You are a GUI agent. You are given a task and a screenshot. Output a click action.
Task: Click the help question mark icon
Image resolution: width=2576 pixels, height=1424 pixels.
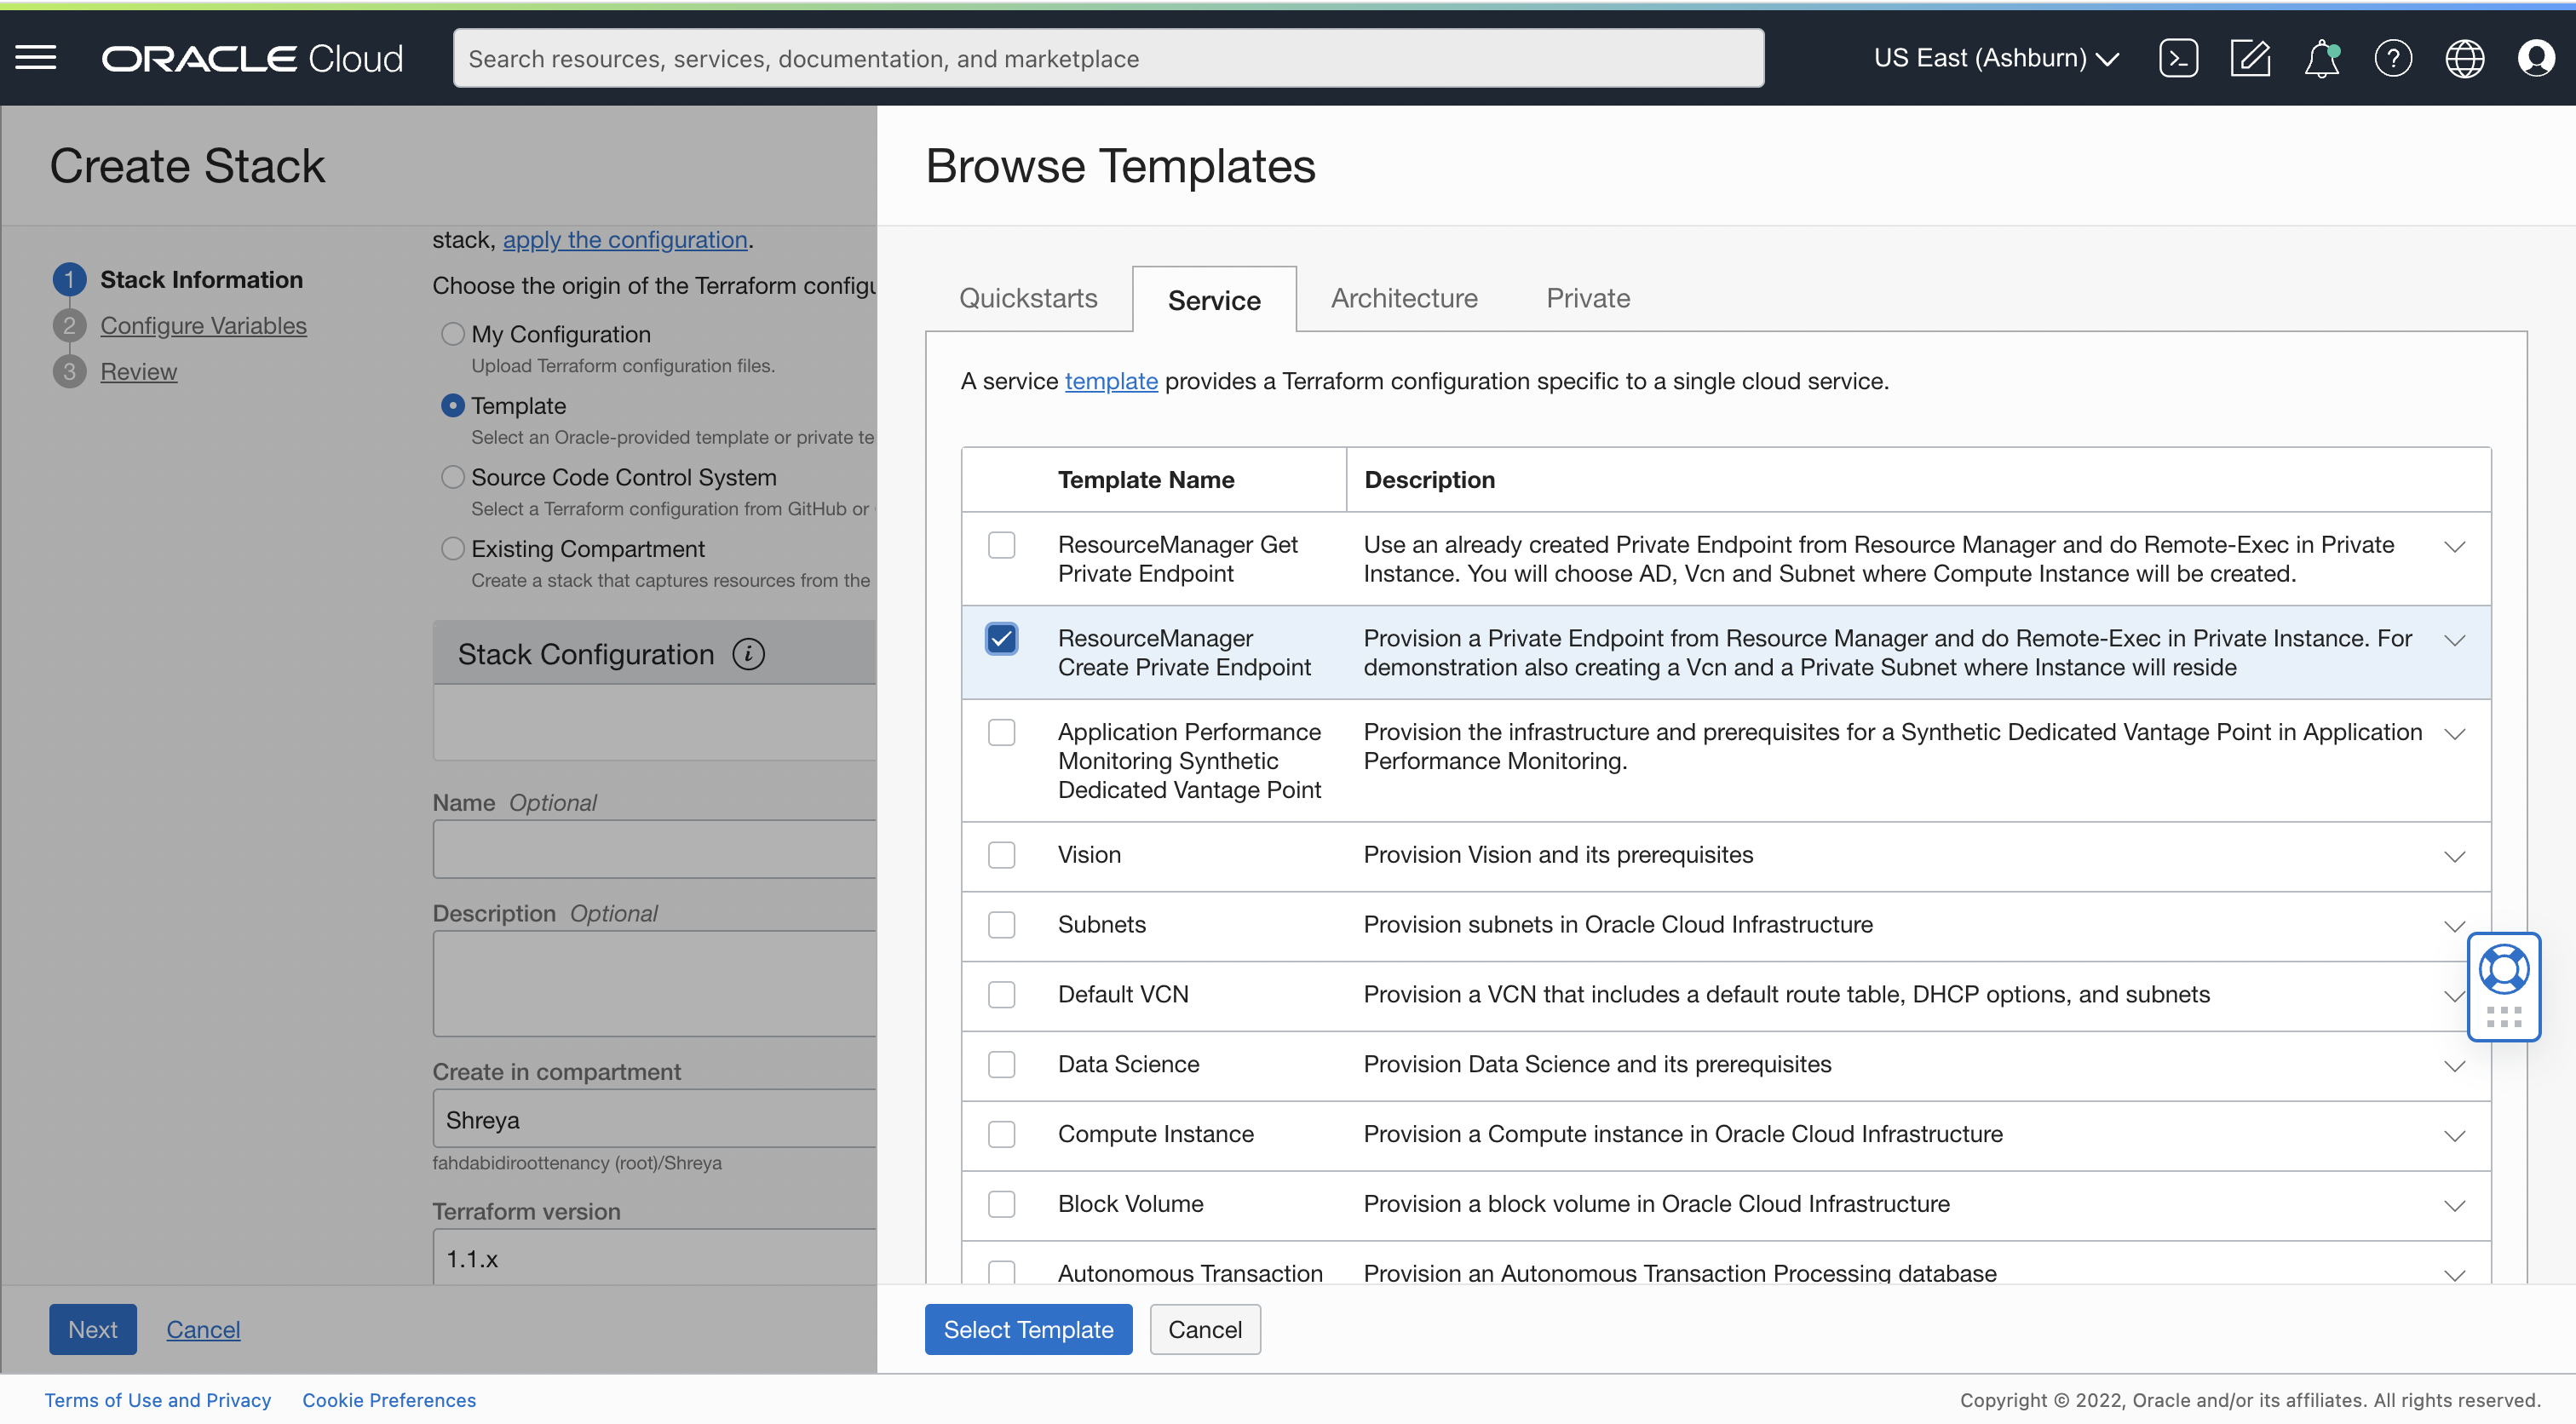(x=2393, y=57)
